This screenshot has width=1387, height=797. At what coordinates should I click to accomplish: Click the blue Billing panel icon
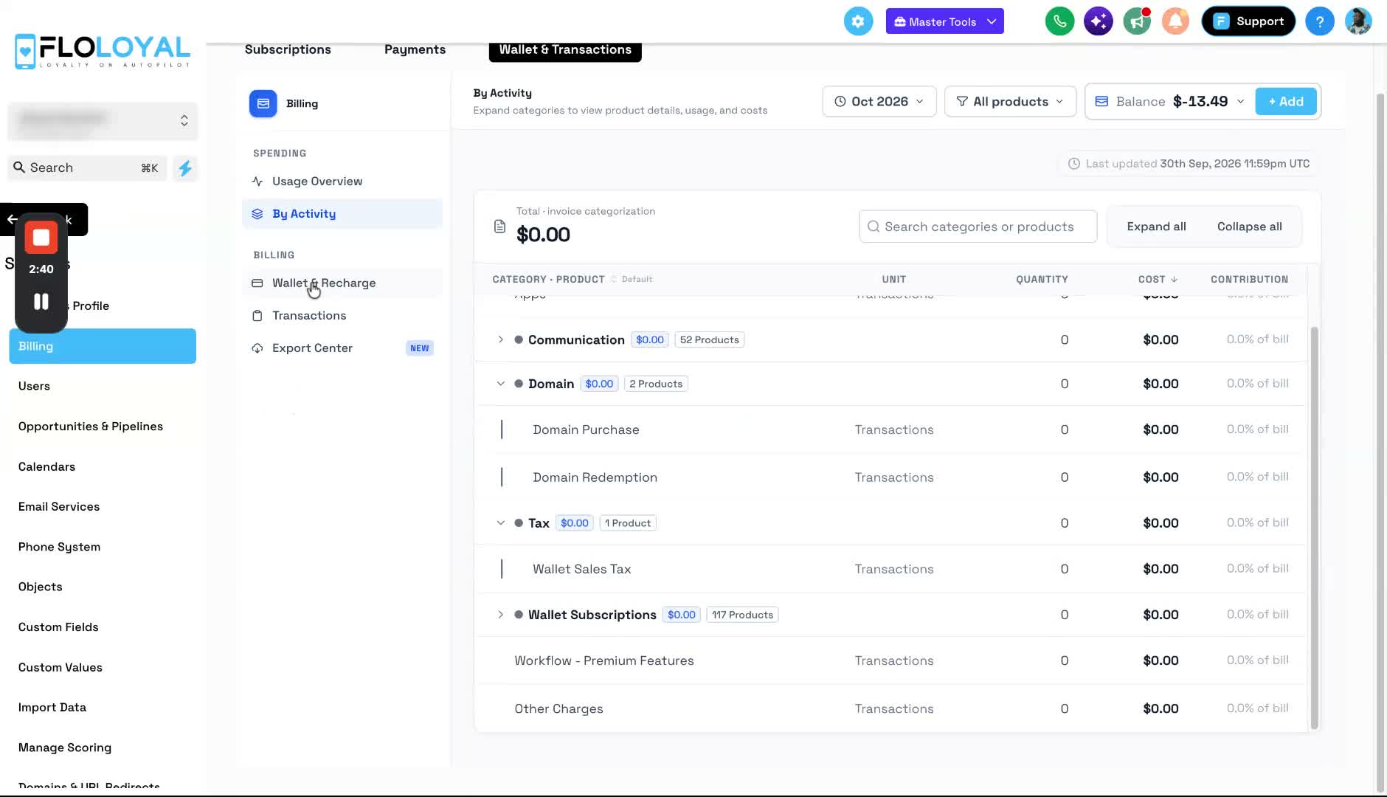[x=263, y=103]
